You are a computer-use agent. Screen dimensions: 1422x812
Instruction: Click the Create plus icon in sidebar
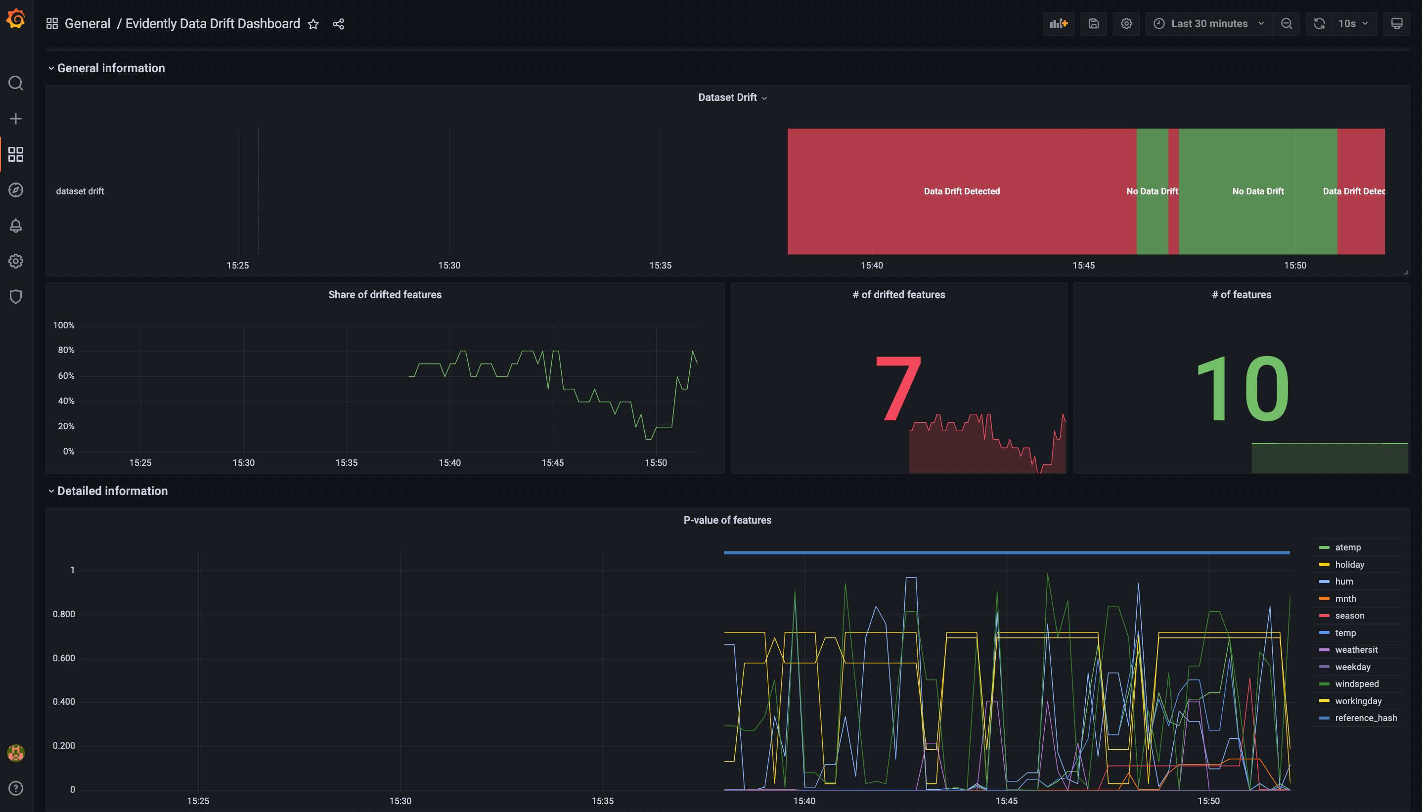click(x=16, y=119)
